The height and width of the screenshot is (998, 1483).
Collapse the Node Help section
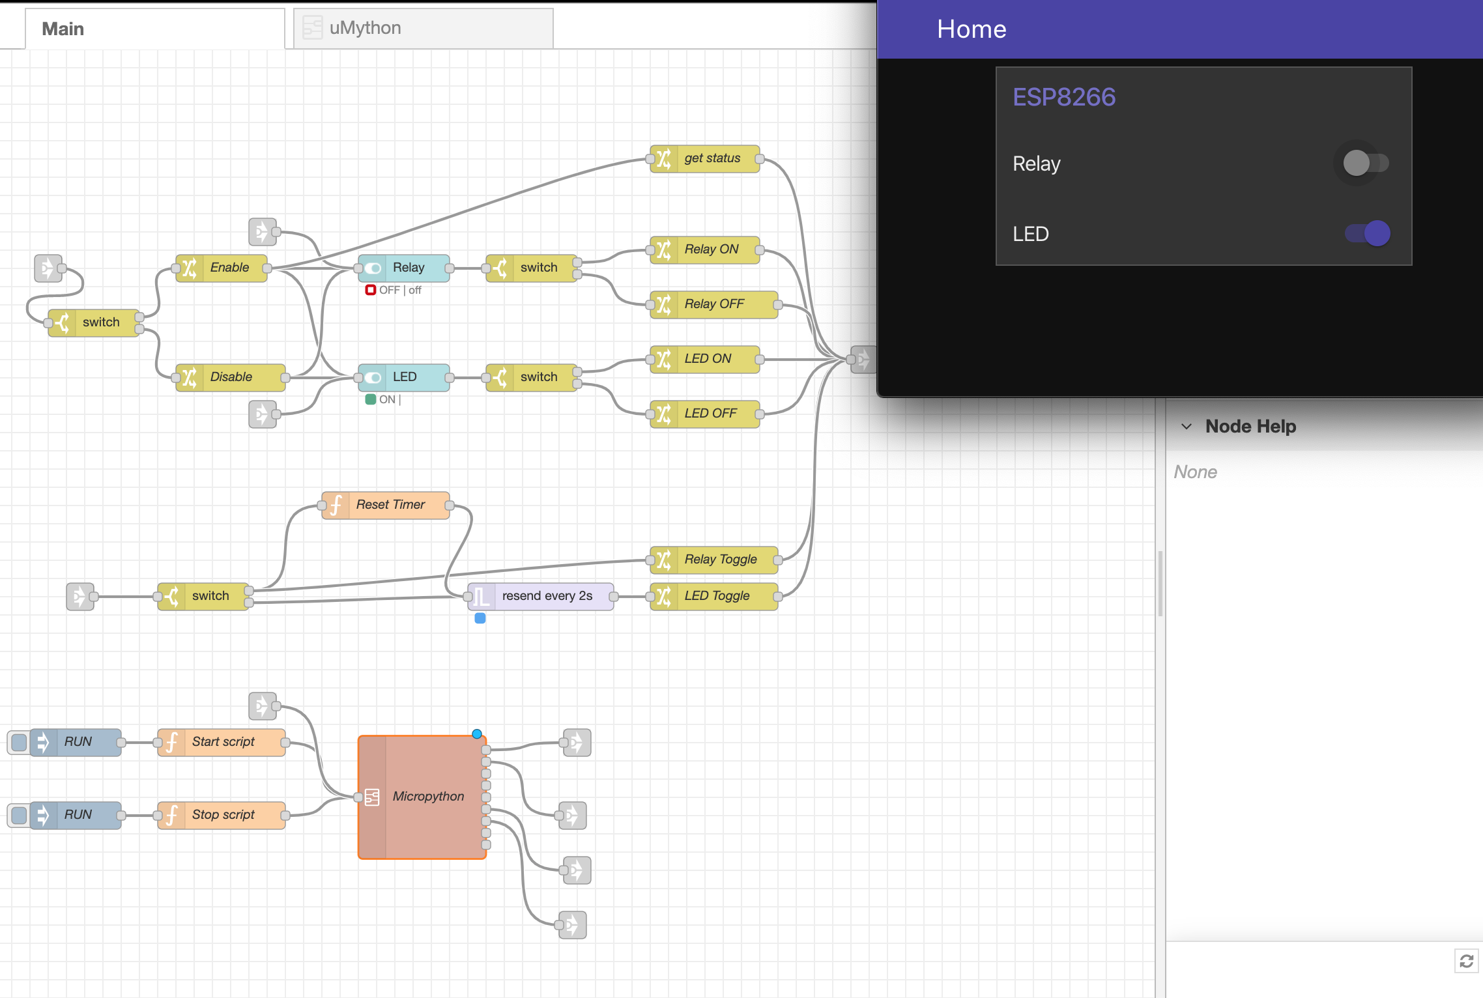[1186, 426]
